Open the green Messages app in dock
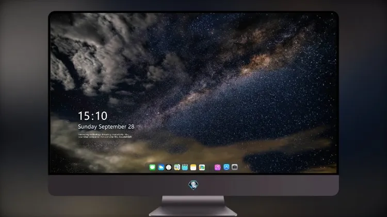The width and height of the screenshot is (387, 217). [x=152, y=167]
